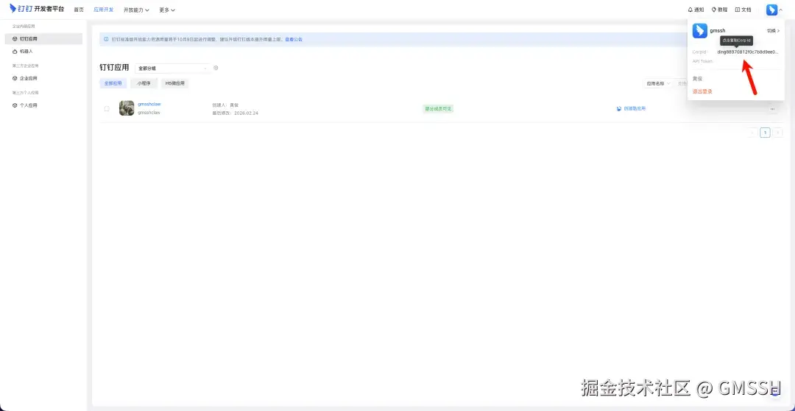This screenshot has width=795, height=411.
Task: Open the 全部分组 group dropdown
Action: point(172,68)
